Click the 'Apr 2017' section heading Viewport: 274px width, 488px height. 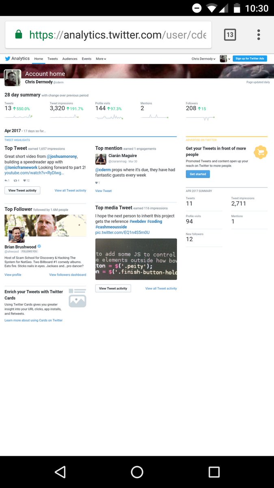click(13, 131)
